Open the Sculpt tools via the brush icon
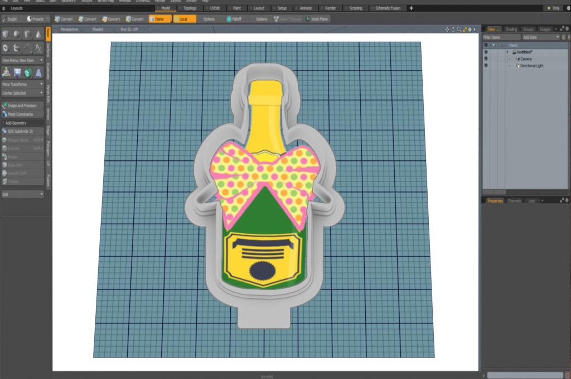 tap(6, 18)
